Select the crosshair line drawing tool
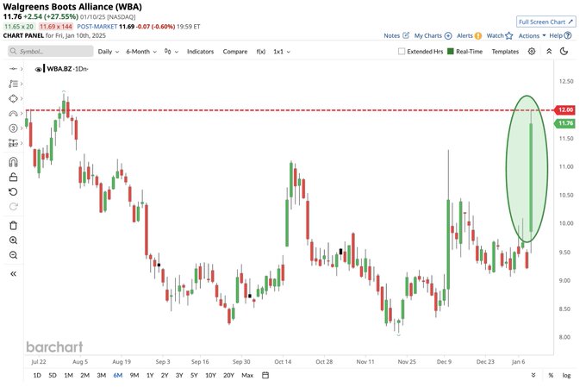Viewport: 586px width, 387px height. click(x=13, y=69)
